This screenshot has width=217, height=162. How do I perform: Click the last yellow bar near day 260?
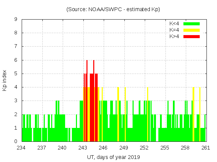pos(200,115)
